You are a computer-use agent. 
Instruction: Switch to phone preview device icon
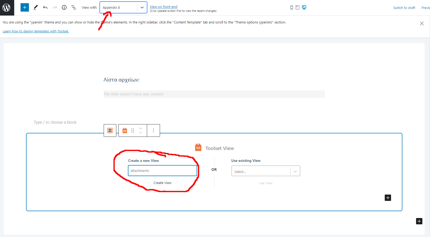tap(292, 7)
